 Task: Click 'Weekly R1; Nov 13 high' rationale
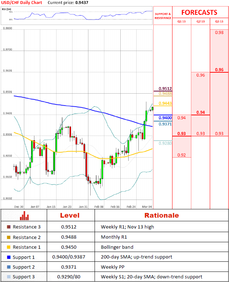click(128, 227)
